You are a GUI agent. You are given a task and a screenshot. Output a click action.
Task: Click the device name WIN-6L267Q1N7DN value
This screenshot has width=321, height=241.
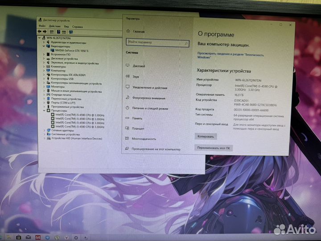248,80
